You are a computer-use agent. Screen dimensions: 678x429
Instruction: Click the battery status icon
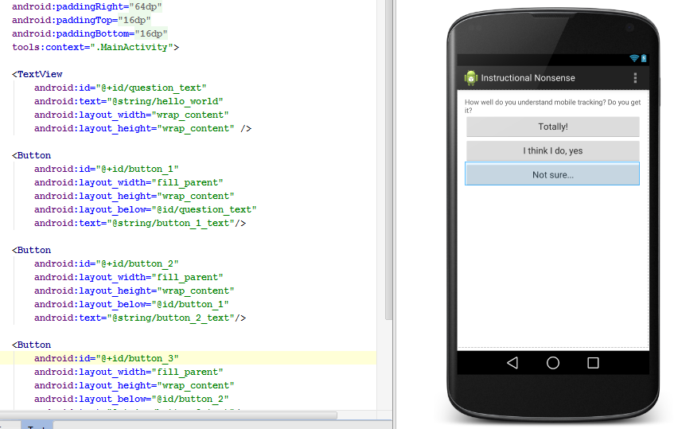[x=644, y=59]
